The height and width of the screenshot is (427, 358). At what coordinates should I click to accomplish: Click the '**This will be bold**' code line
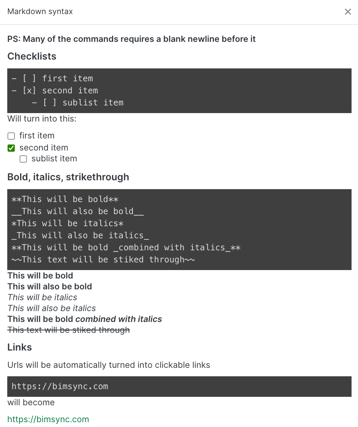point(65,199)
